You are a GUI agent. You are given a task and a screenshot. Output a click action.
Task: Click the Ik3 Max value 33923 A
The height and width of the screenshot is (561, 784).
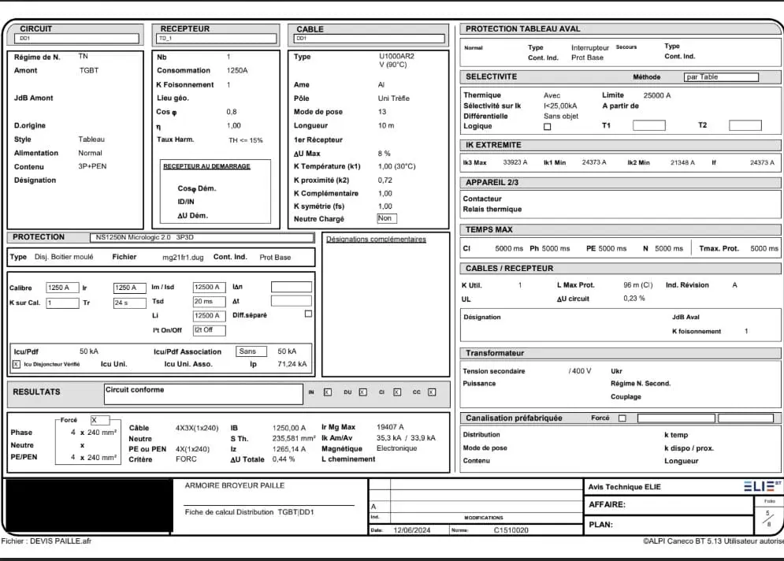[x=515, y=162]
